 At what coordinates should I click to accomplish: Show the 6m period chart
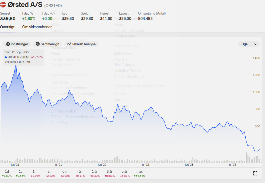click(65, 174)
